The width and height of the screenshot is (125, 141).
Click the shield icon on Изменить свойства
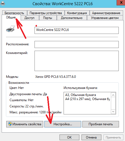point(10,124)
